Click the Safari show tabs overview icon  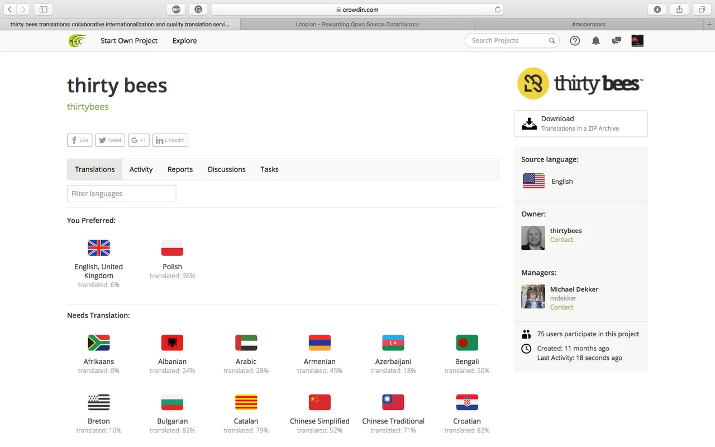click(702, 9)
